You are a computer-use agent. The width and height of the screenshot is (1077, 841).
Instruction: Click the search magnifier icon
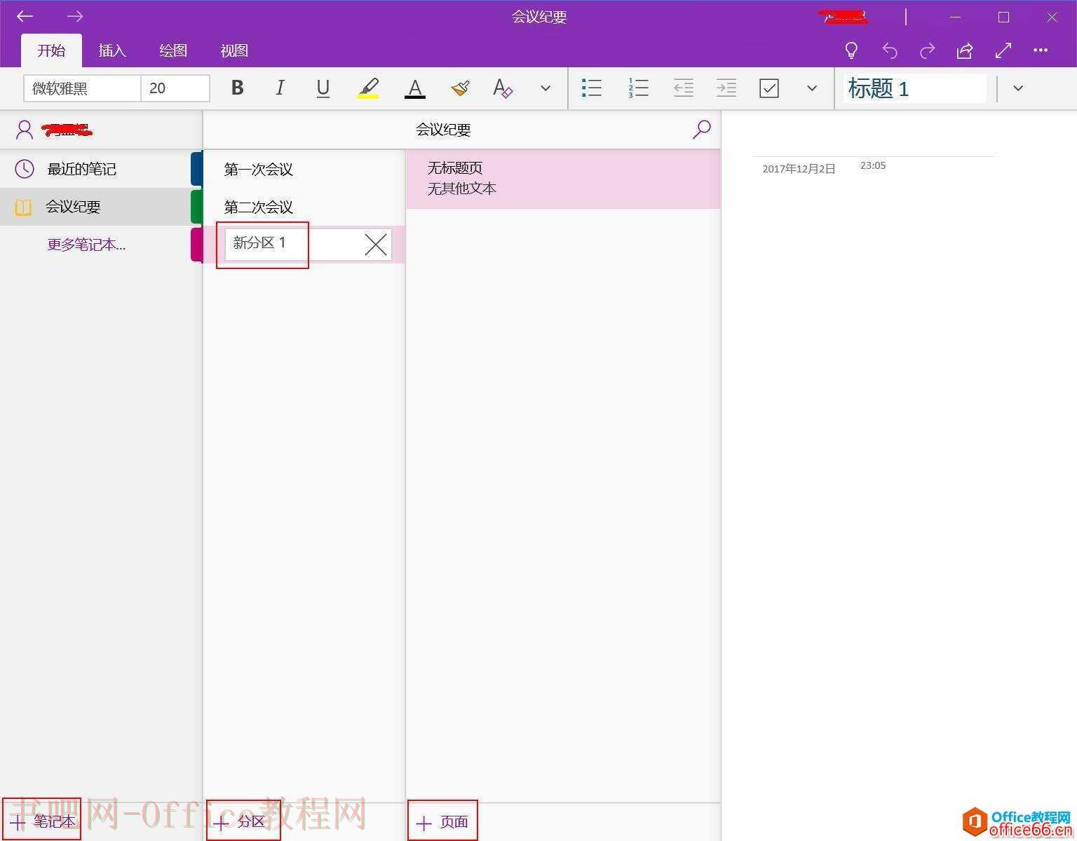click(701, 129)
